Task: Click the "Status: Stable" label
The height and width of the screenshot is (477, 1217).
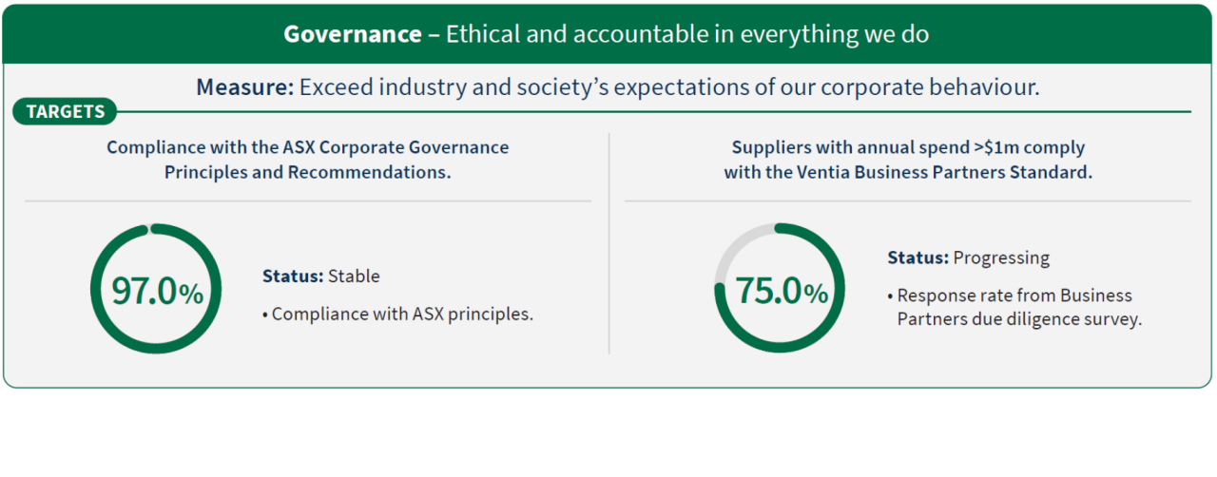Action: (320, 277)
